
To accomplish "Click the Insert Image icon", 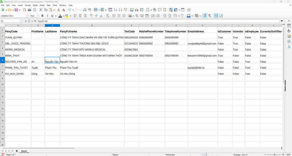I will click(132, 10).
